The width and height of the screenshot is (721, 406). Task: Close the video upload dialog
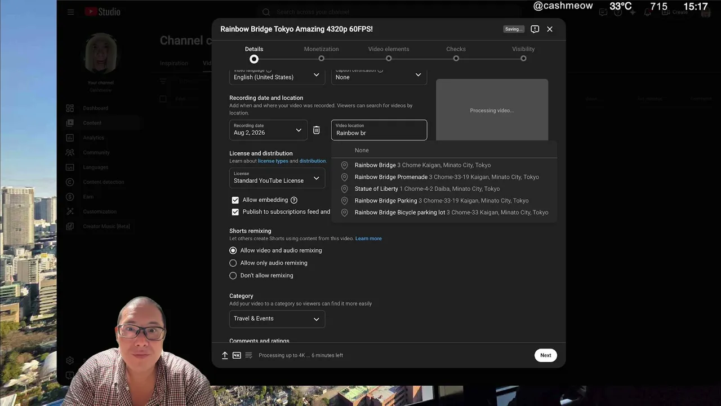click(x=550, y=29)
